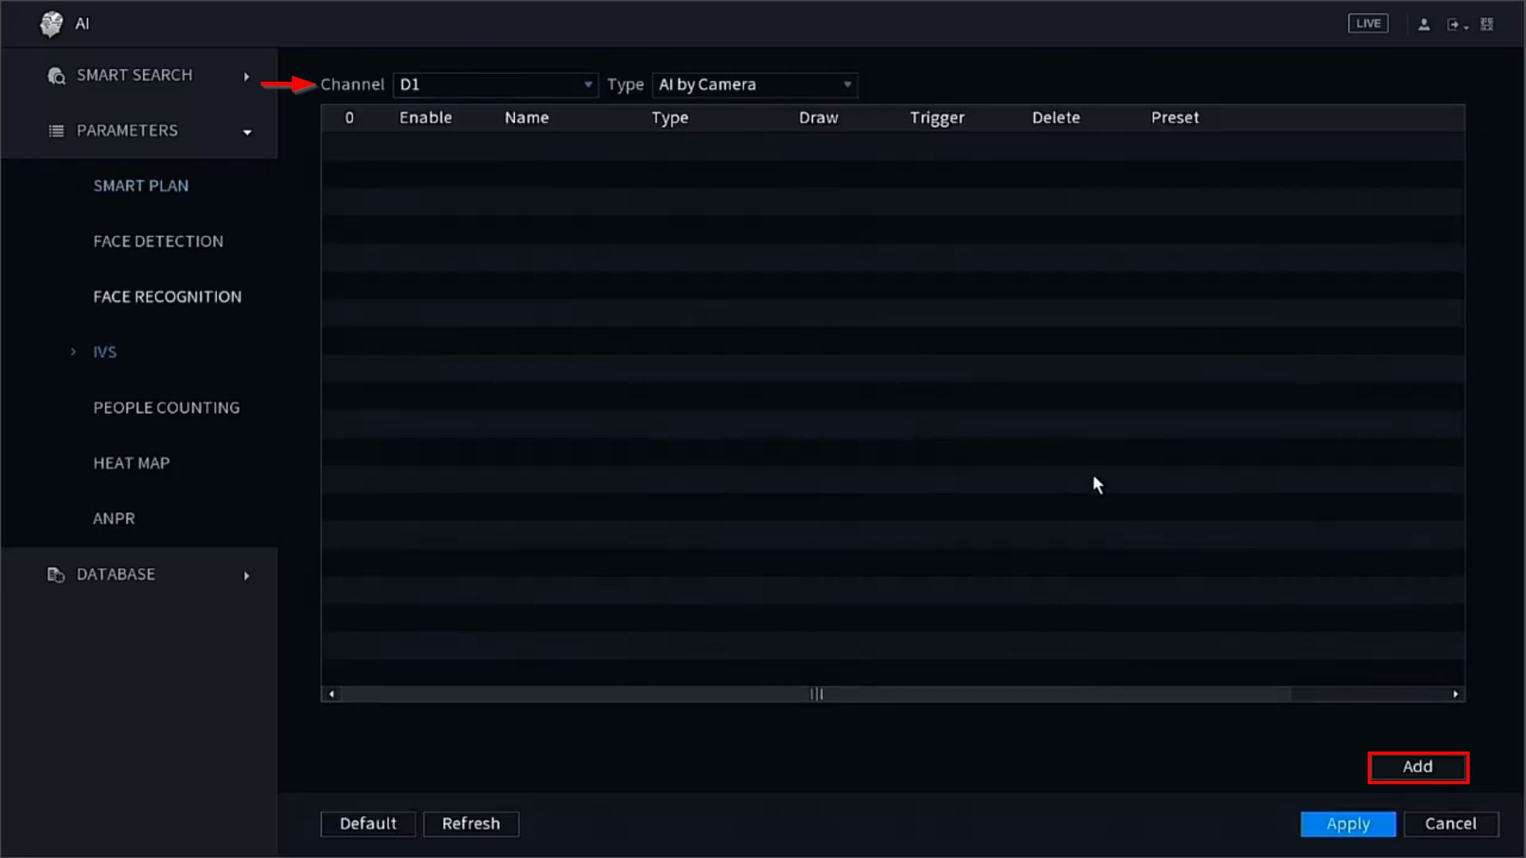Screen dimensions: 1526x858
Task: Open the Type AI by Camera dropdown
Action: tap(753, 85)
